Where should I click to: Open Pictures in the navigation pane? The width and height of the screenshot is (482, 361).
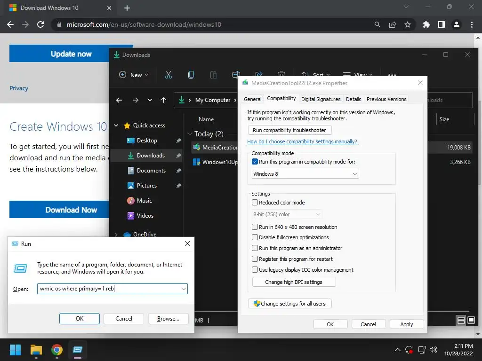[x=147, y=185]
